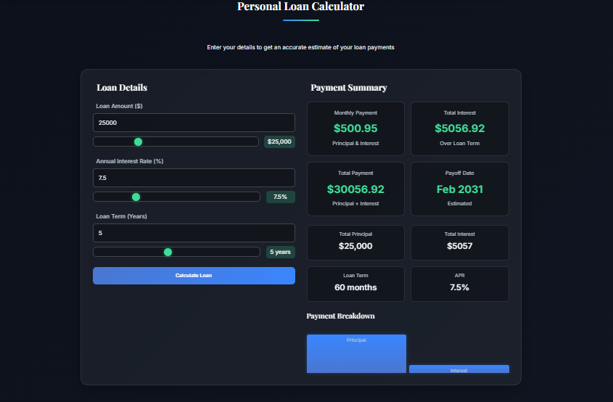Click the Principal bar in the breakdown chart
The image size is (613, 402).
[x=356, y=354]
